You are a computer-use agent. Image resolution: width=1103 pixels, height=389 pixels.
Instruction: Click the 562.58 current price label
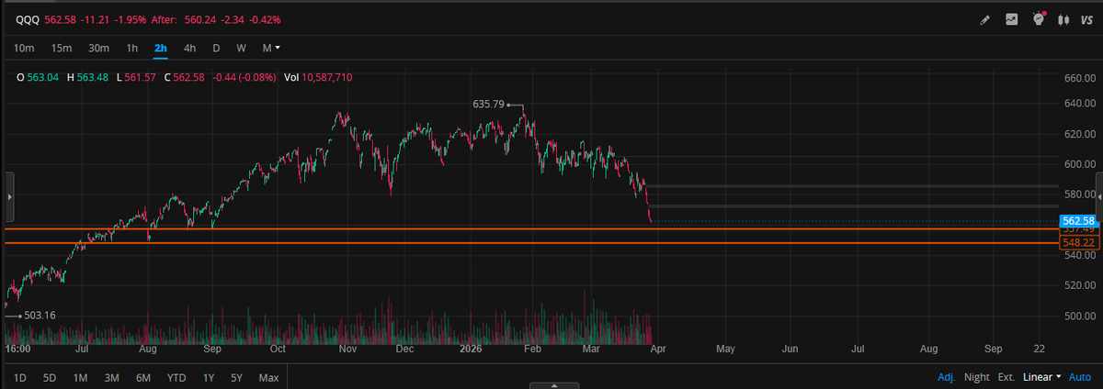pyautogui.click(x=1077, y=221)
